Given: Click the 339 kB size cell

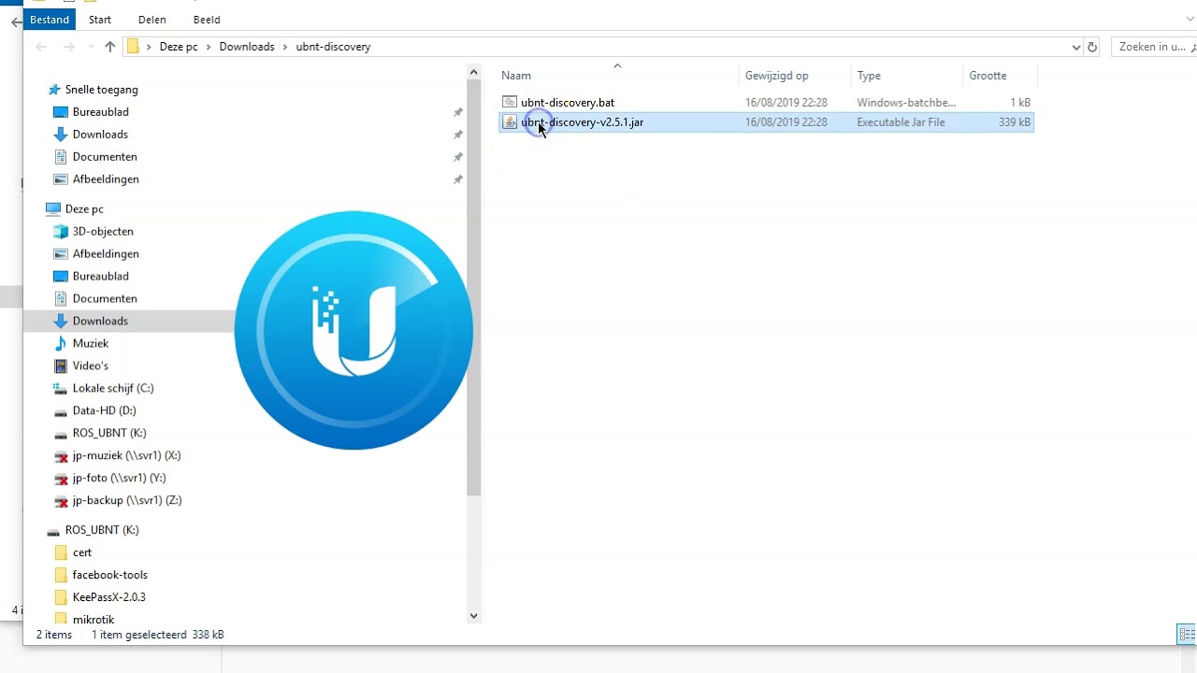Looking at the screenshot, I should (x=1014, y=122).
